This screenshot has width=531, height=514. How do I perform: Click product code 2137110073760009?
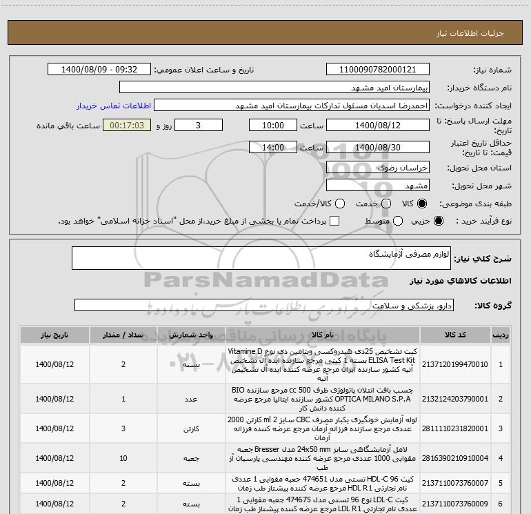(x=455, y=504)
